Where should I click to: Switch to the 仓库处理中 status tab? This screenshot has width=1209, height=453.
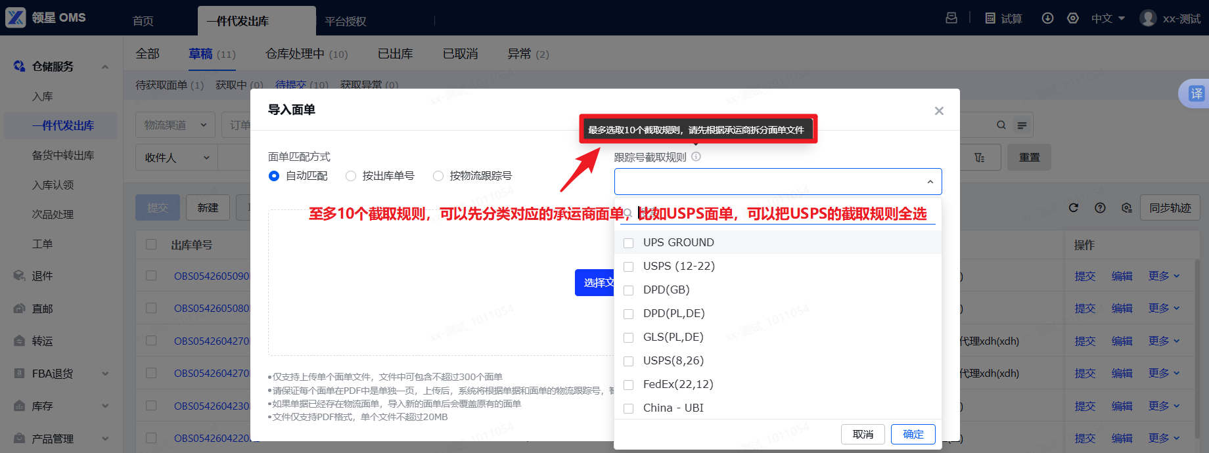[307, 54]
